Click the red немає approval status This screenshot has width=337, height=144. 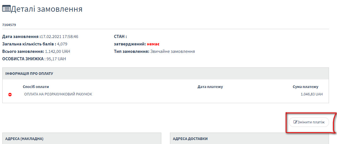[153, 44]
